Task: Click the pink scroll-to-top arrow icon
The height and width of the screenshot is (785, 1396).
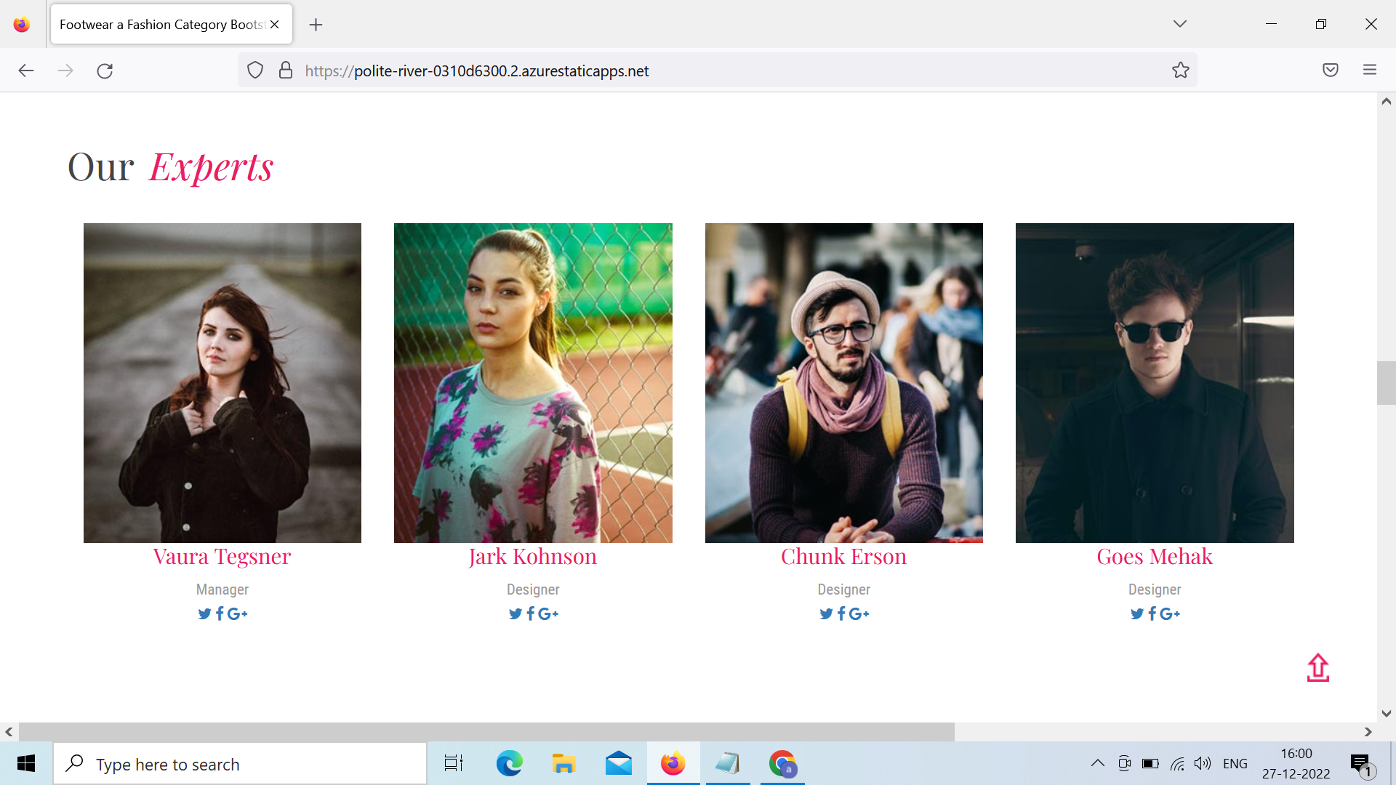Action: 1317,668
